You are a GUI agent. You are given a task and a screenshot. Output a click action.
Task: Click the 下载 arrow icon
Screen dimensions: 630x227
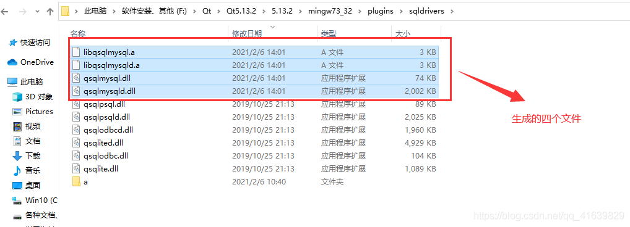coord(17,155)
